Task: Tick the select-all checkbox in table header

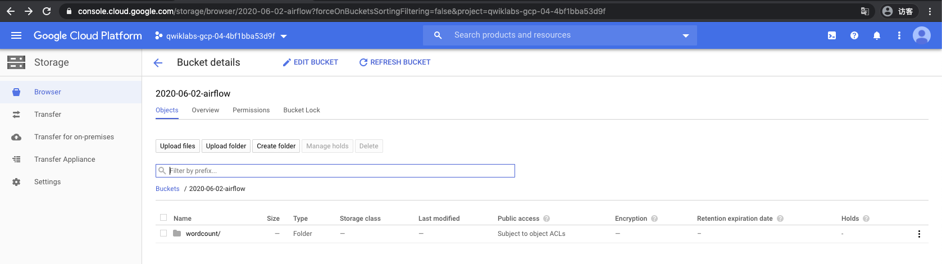Action: (163, 217)
